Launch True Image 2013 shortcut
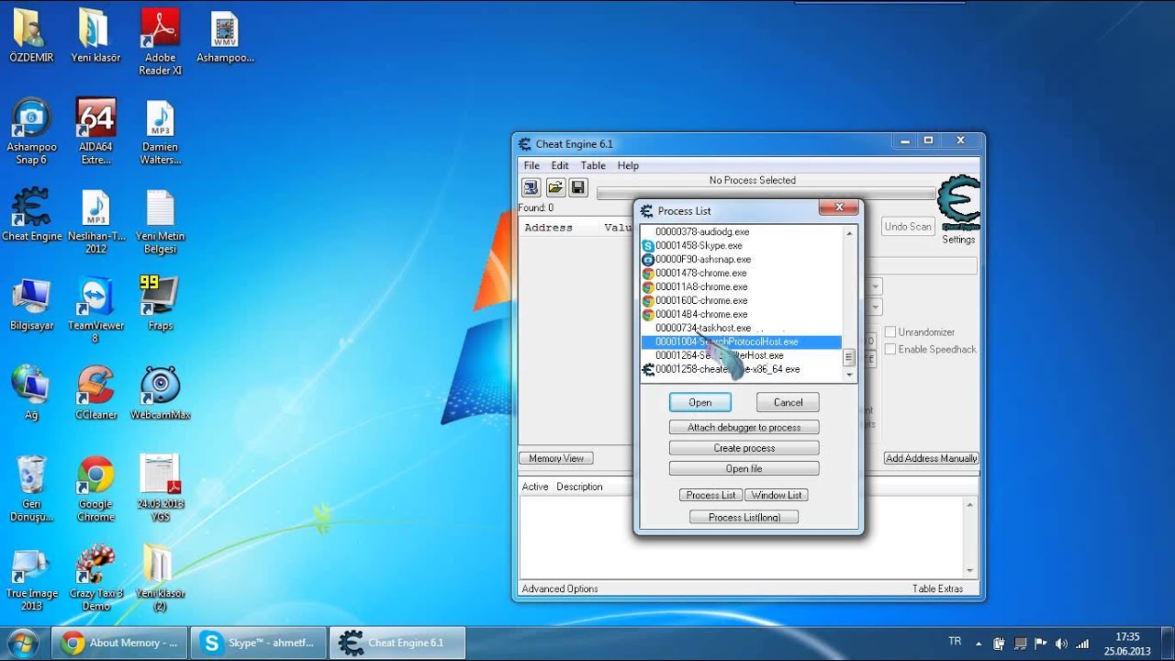The image size is (1175, 661). pyautogui.click(x=31, y=577)
